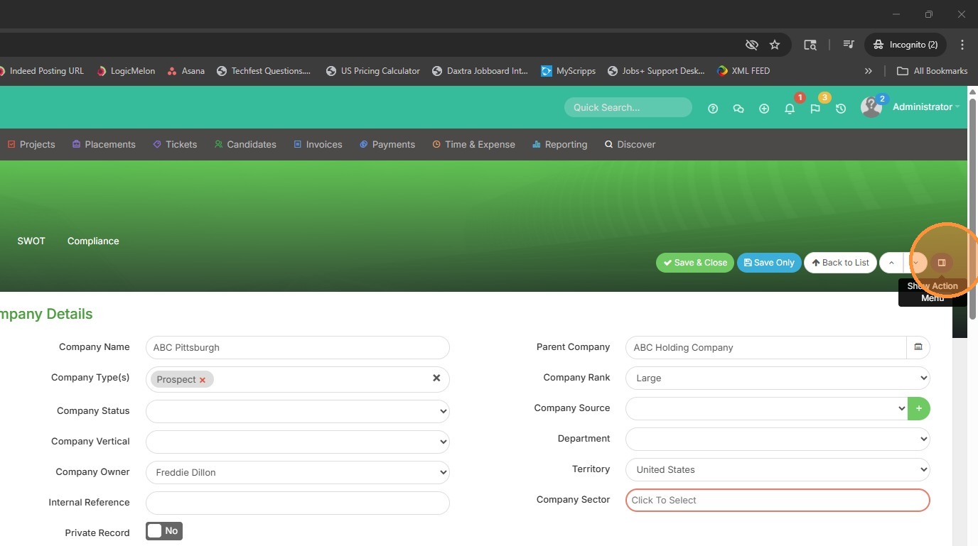Open the Incognito window indicator
The height and width of the screenshot is (546, 978).
point(906,45)
